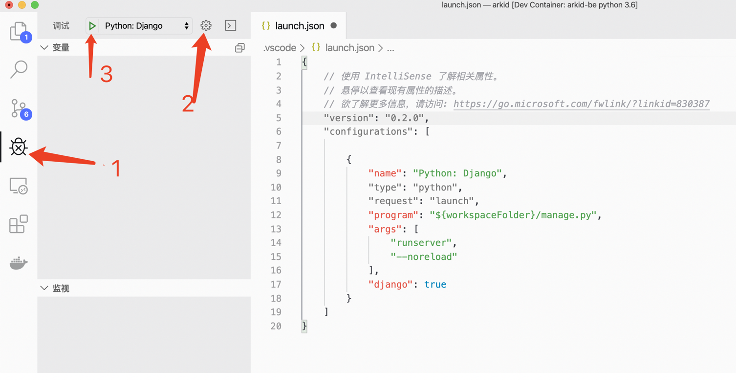This screenshot has height=380, width=736.
Task: Open the Python: Django configuration dropdown
Action: [146, 26]
